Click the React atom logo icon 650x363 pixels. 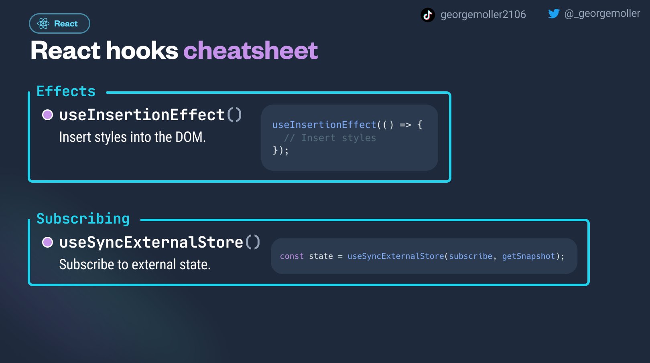coord(43,24)
